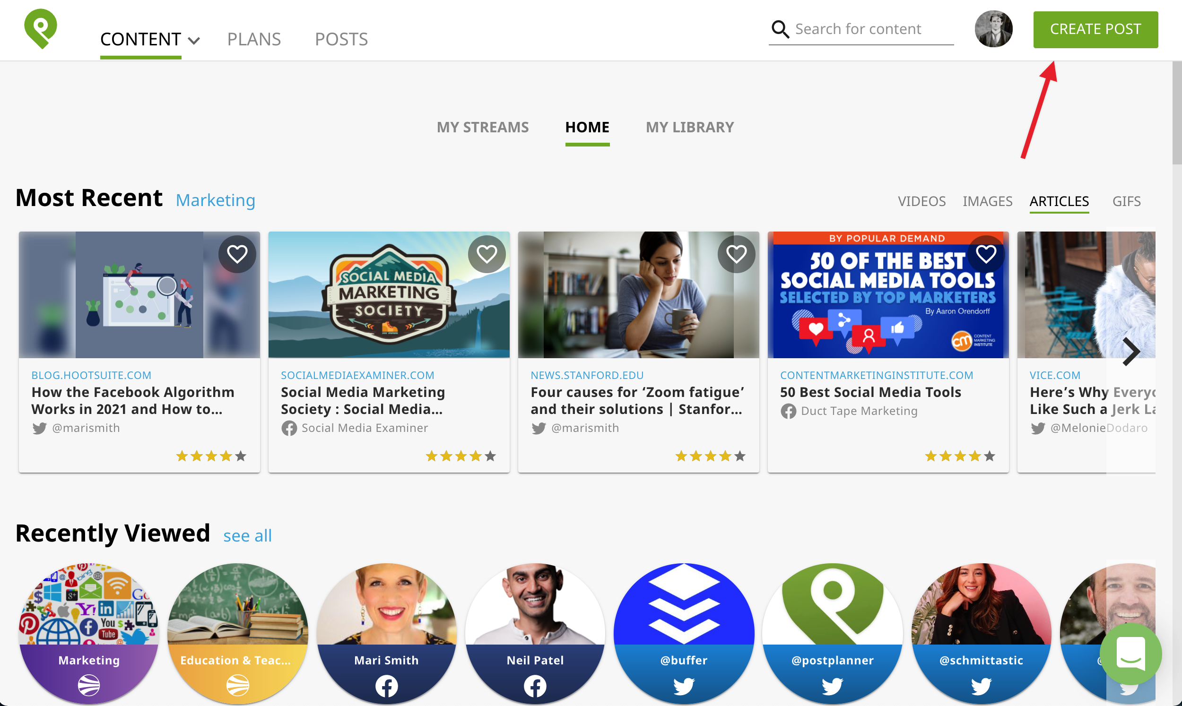Open the @schmittastic stream circle
Image resolution: width=1182 pixels, height=706 pixels.
[x=981, y=633]
